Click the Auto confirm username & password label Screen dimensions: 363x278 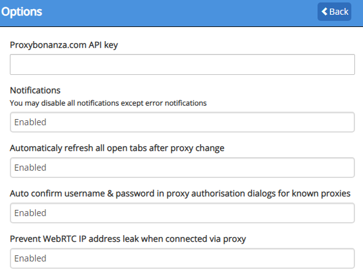[x=180, y=193]
